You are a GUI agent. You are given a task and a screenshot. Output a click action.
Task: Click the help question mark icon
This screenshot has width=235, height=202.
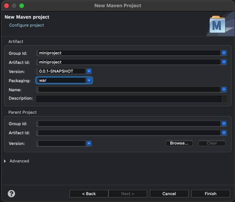click(11, 194)
